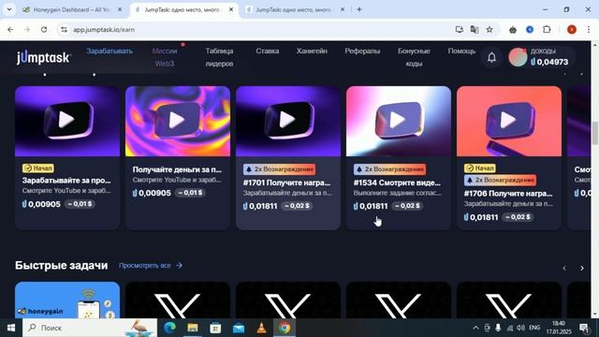Click the ~0,02 $ chip on #1706 card

(518, 216)
